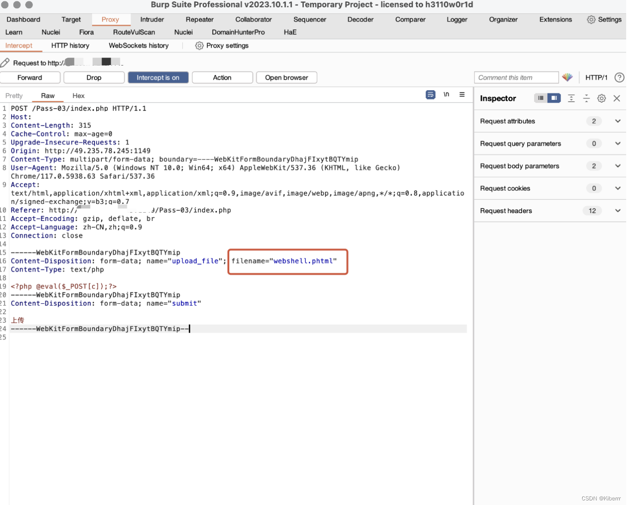Click the webshell.phtml filename value
The width and height of the screenshot is (628, 505).
[303, 261]
